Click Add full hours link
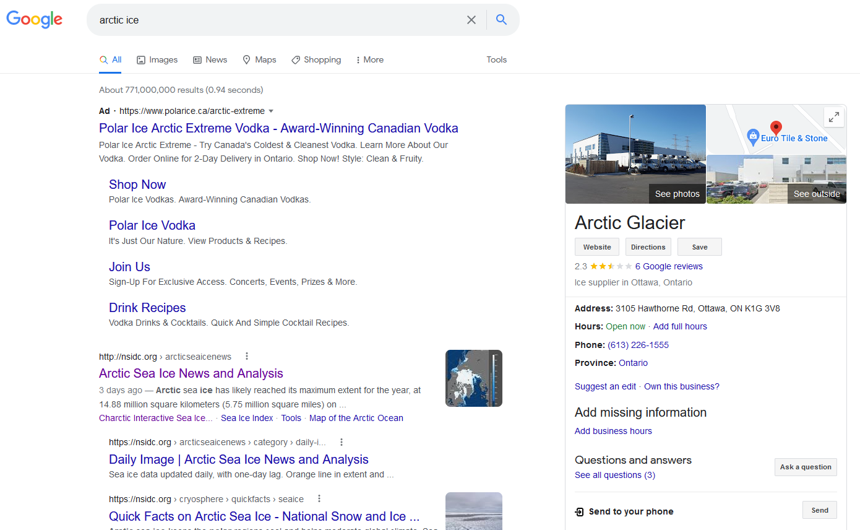 (x=680, y=326)
